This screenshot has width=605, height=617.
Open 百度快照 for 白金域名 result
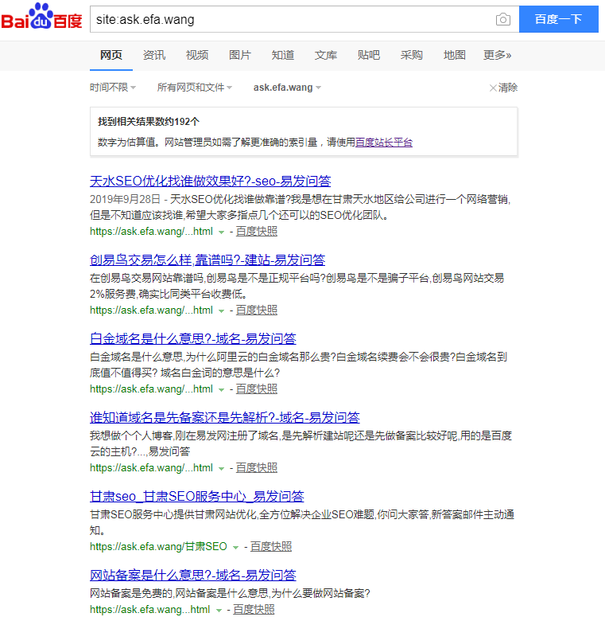pyautogui.click(x=257, y=389)
